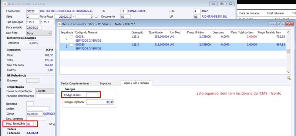
Task: Select the Água / Gás / Energia tab
Action: coord(136,83)
